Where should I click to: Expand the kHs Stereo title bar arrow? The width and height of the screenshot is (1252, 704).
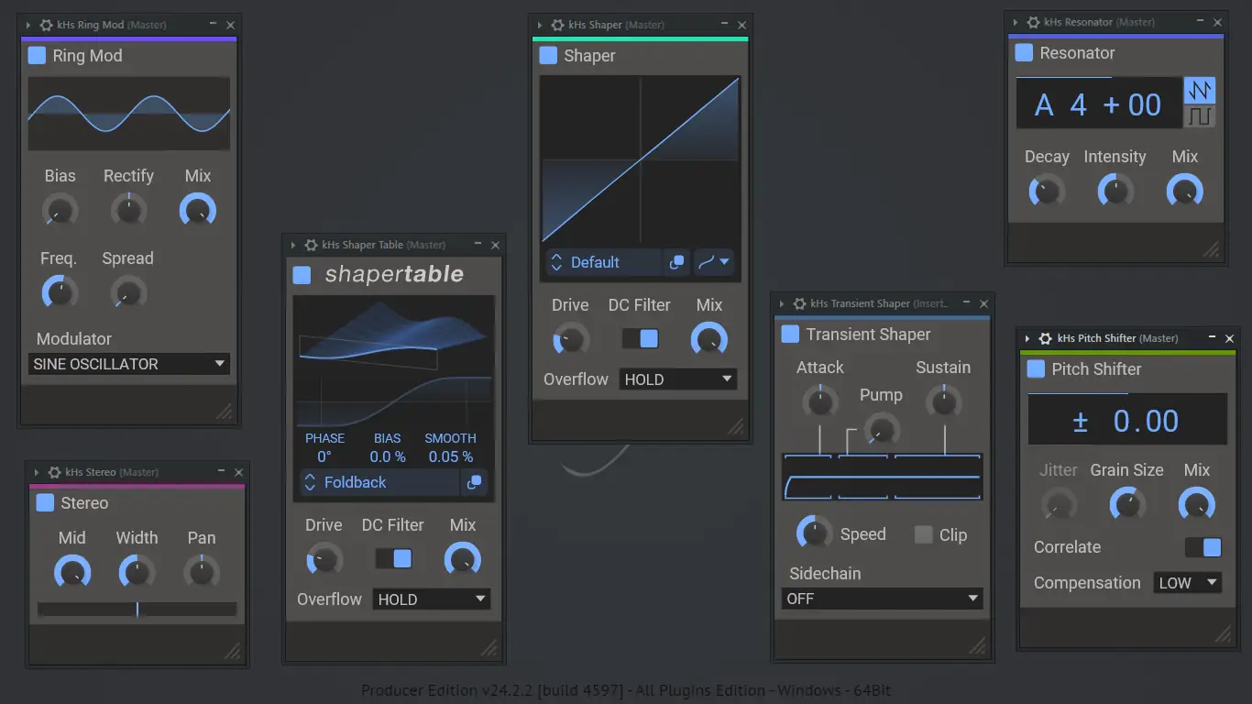click(x=36, y=472)
